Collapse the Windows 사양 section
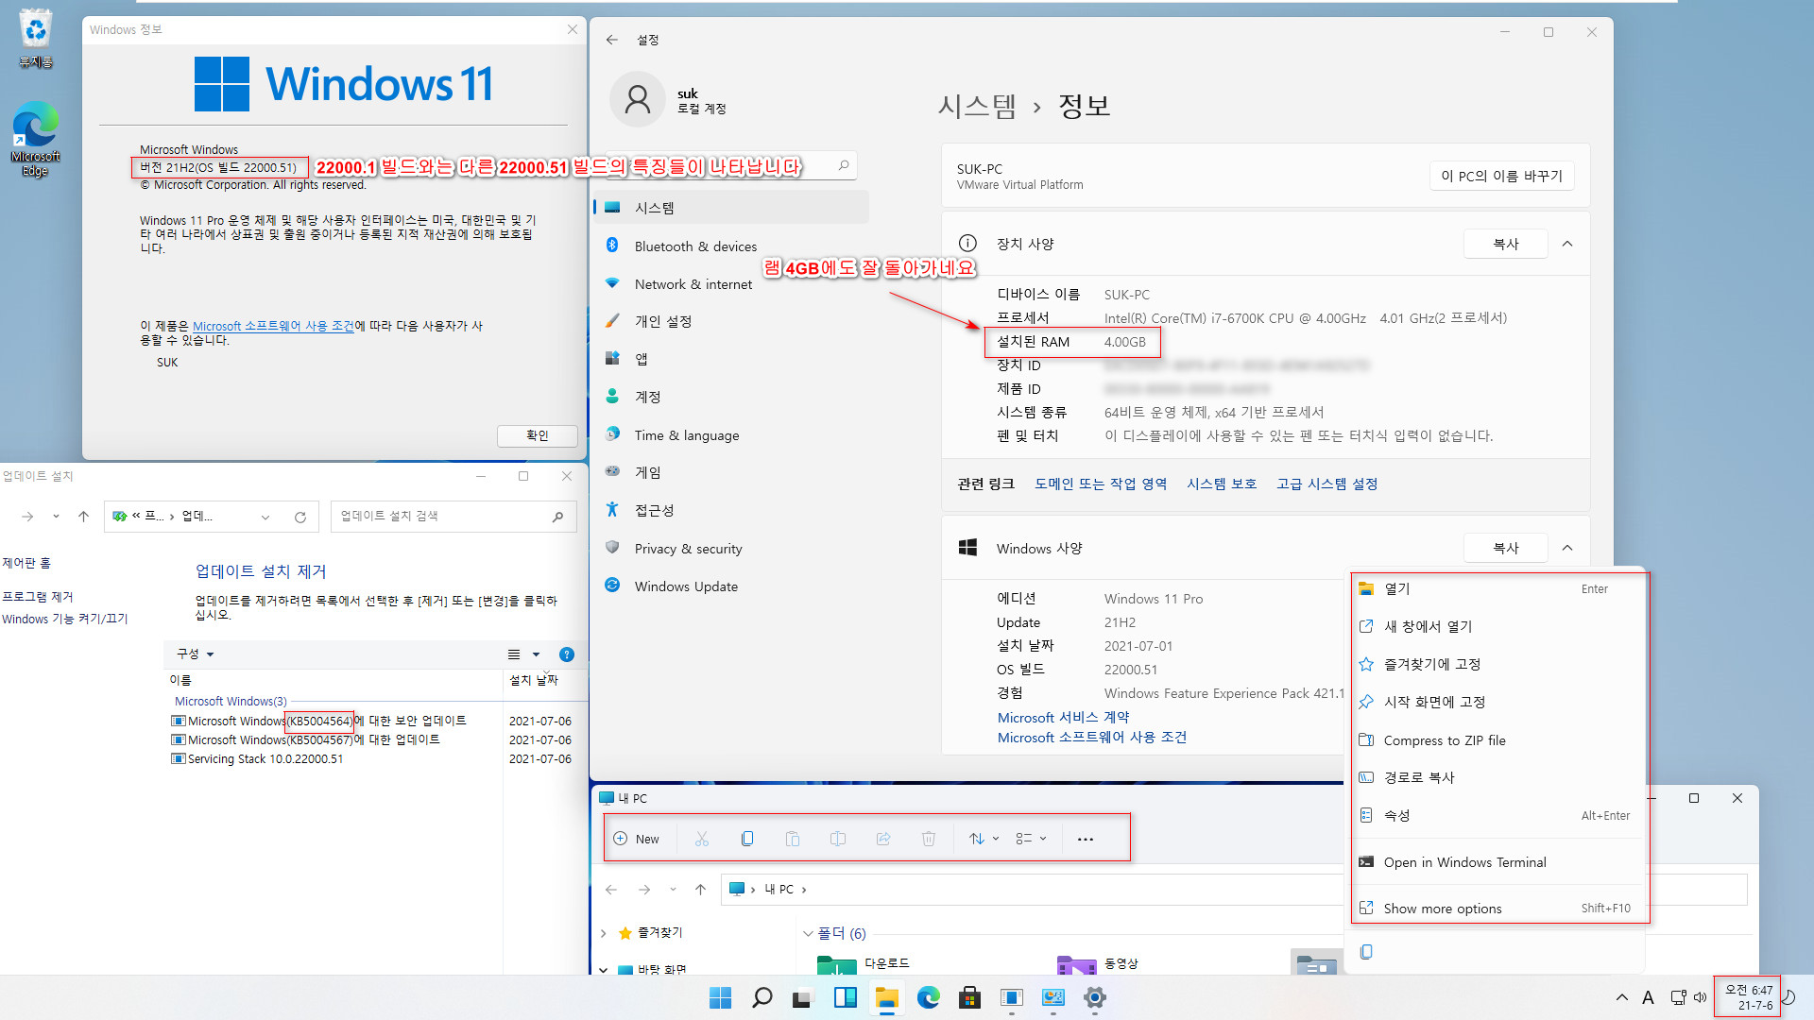The height and width of the screenshot is (1020, 1814). [x=1567, y=548]
